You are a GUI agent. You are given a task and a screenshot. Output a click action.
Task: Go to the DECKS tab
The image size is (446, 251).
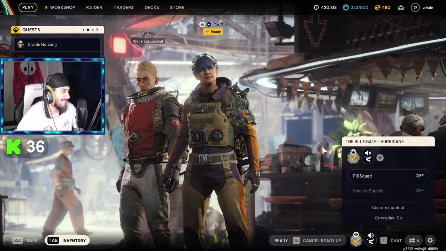click(x=152, y=7)
